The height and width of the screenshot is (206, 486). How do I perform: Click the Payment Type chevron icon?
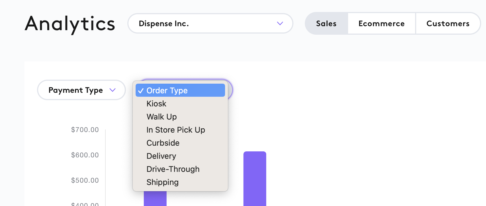(x=113, y=90)
